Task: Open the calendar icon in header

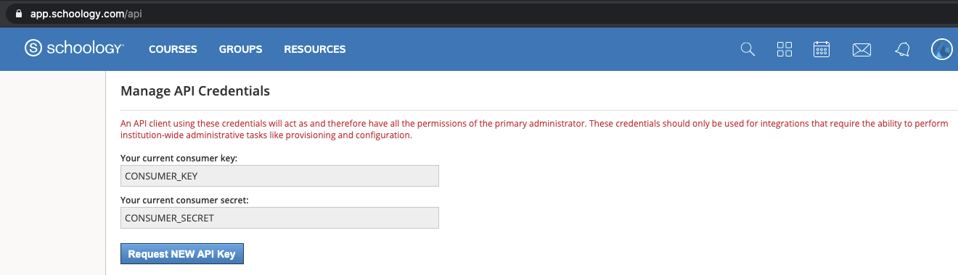Action: click(x=822, y=49)
